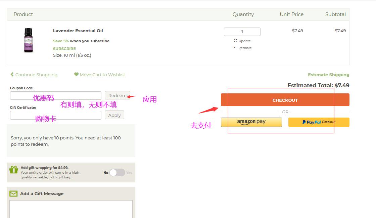Image resolution: width=376 pixels, height=218 pixels.
Task: Click the orange CHECKOUT button
Action: coord(285,100)
